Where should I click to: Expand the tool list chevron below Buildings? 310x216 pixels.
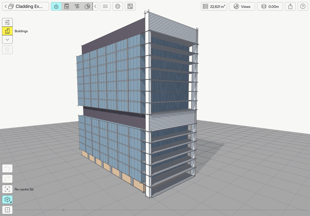click(x=7, y=40)
